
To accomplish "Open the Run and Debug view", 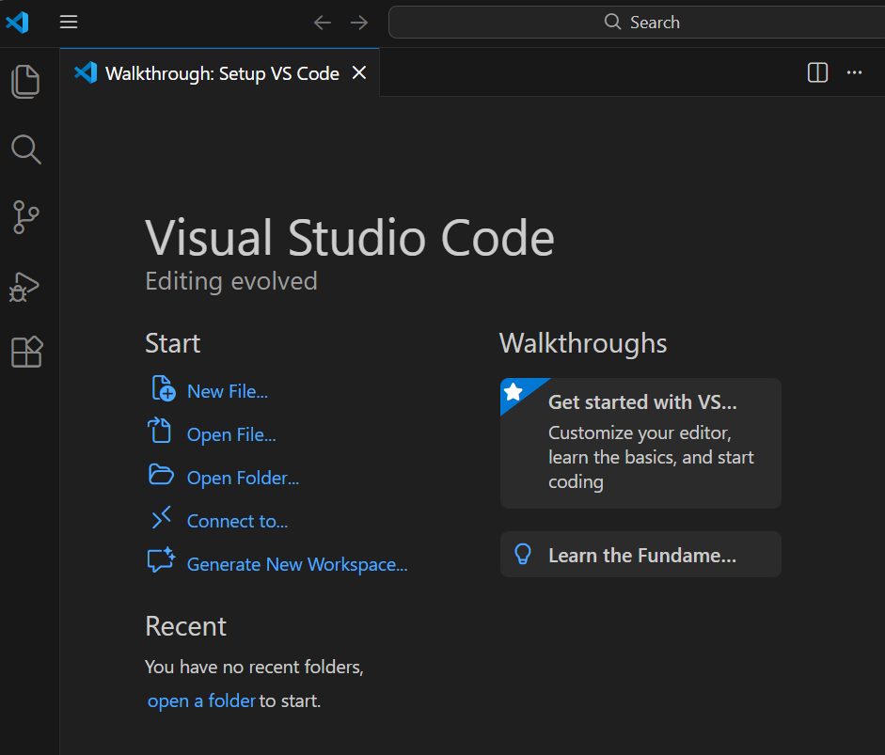I will click(26, 285).
